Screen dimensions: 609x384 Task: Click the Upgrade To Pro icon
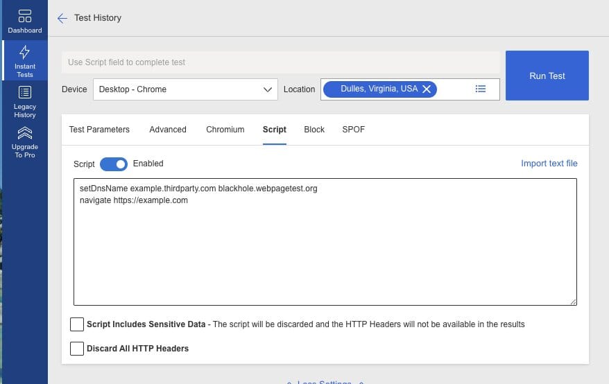[x=24, y=133]
